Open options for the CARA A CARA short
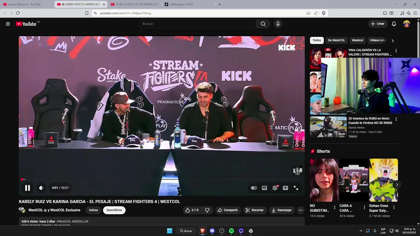420x236 pixels. pyautogui.click(x=364, y=207)
